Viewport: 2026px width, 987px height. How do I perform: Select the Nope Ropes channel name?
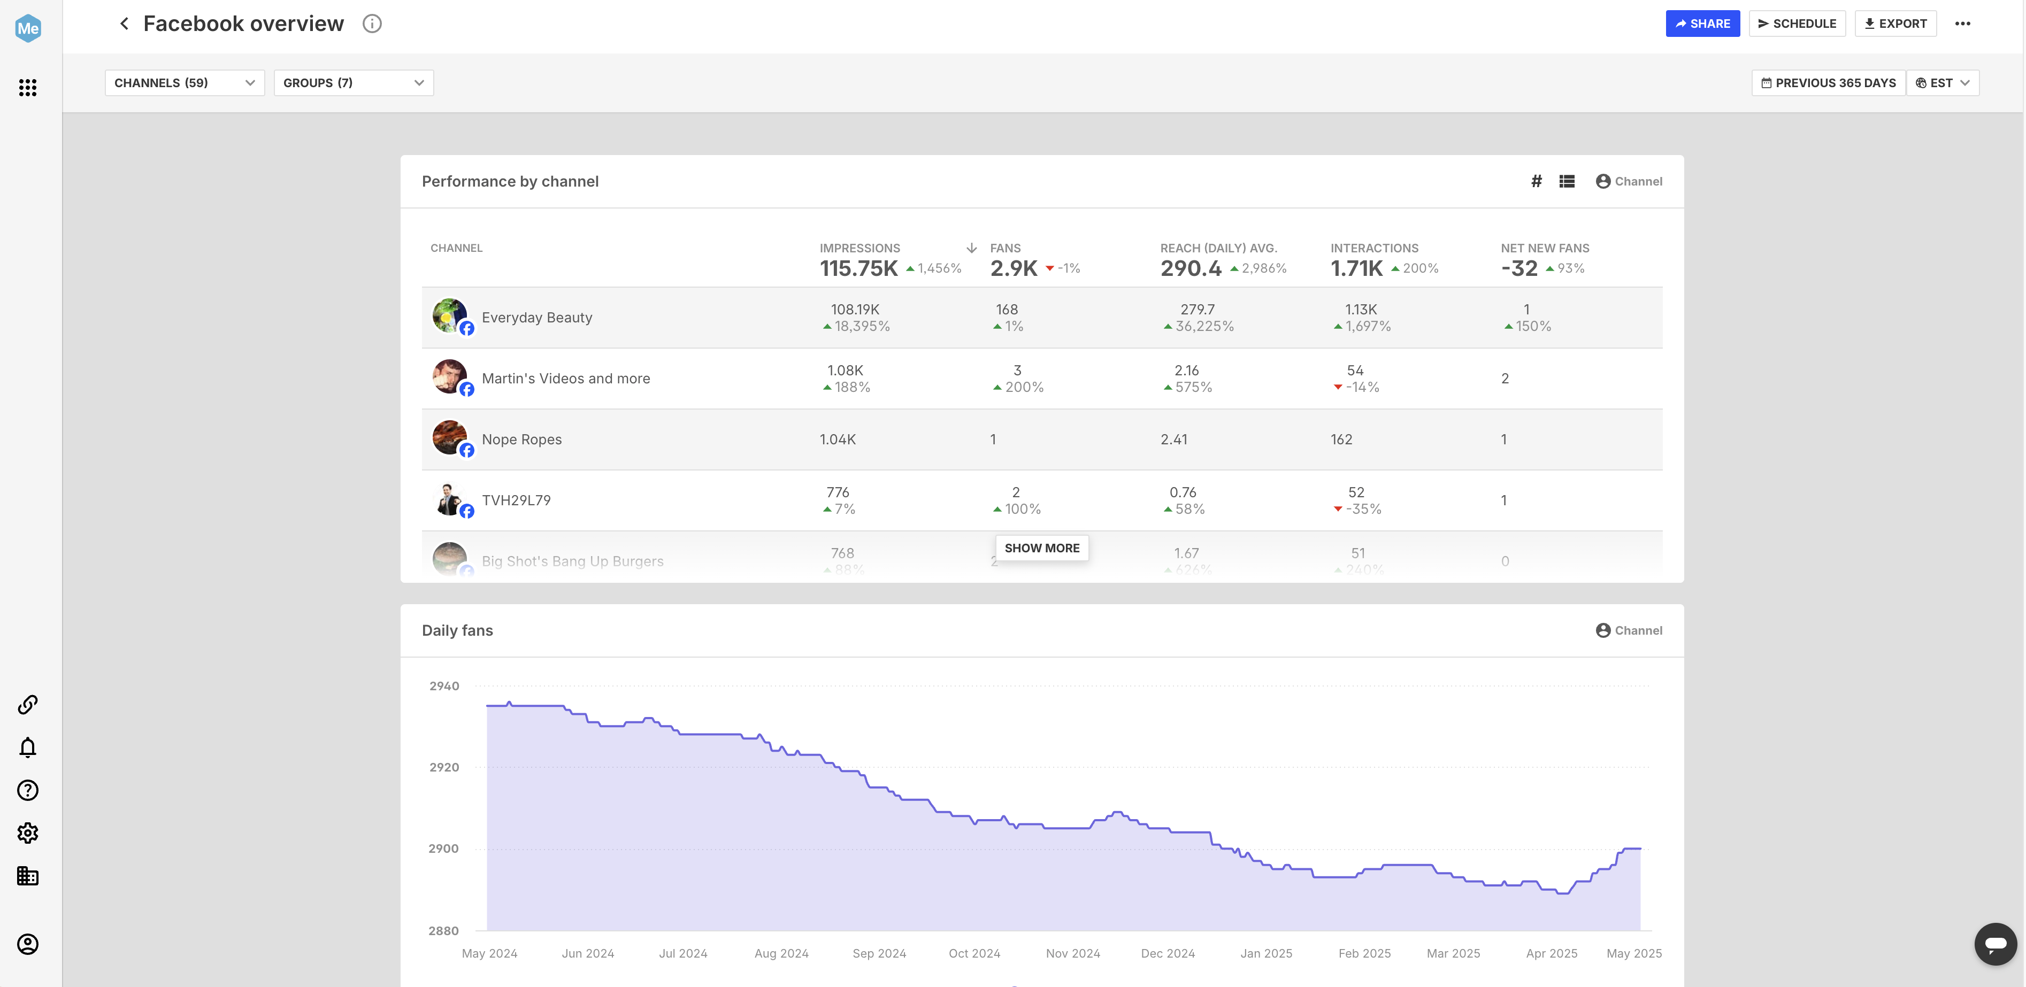tap(521, 439)
